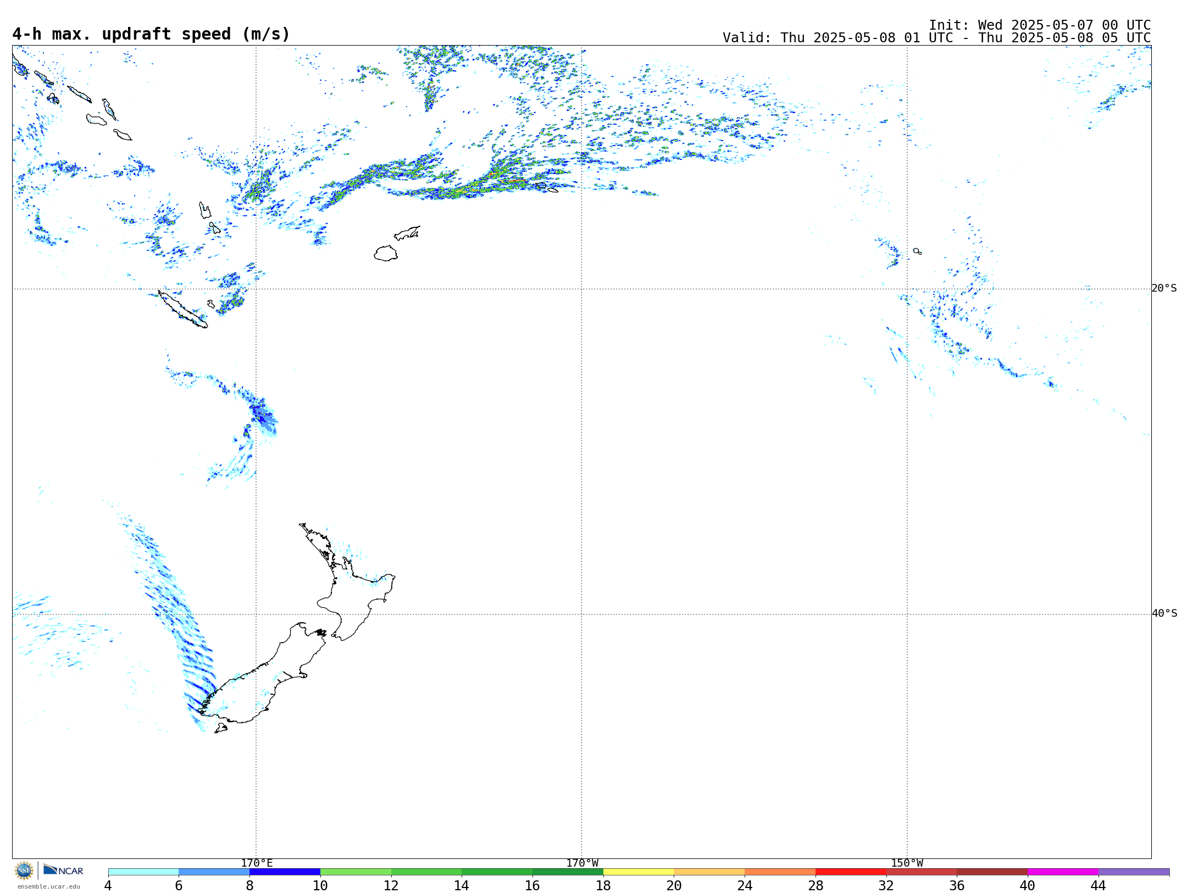1187x893 pixels.
Task: Click the orange 24-28 color swatch
Action: pos(780,872)
